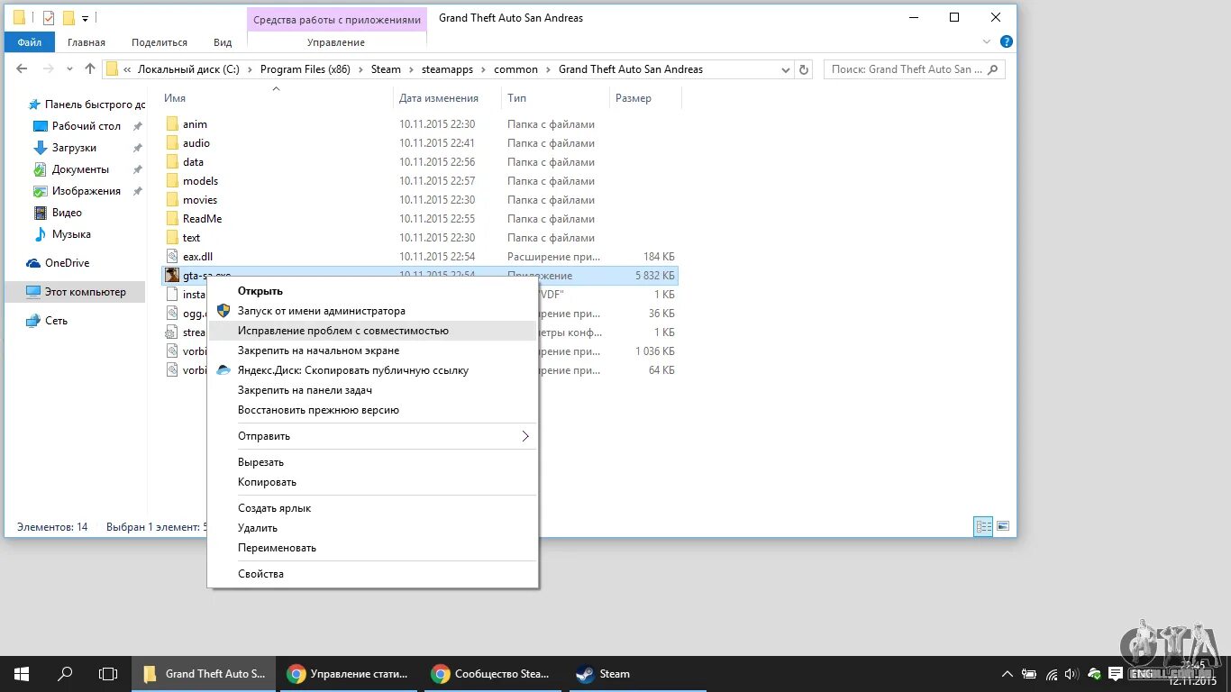Click New folder icon in quick access toolbar
1231x692 pixels.
[68, 17]
